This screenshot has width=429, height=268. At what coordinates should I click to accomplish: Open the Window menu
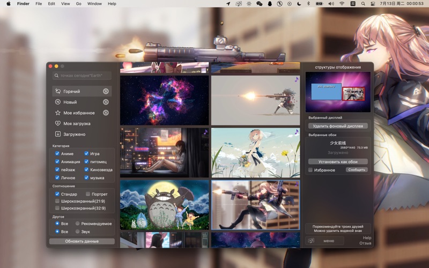click(x=94, y=4)
